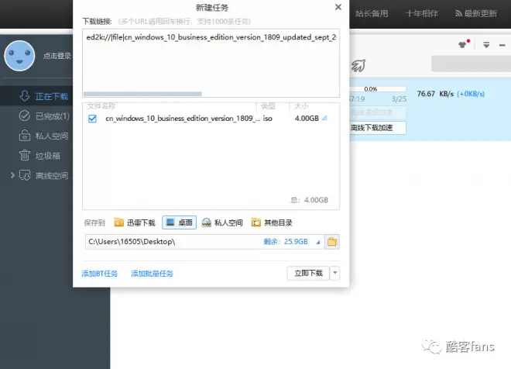Select the cn_windows_10_business_edition file name
This screenshot has width=511, height=369.
183,119
